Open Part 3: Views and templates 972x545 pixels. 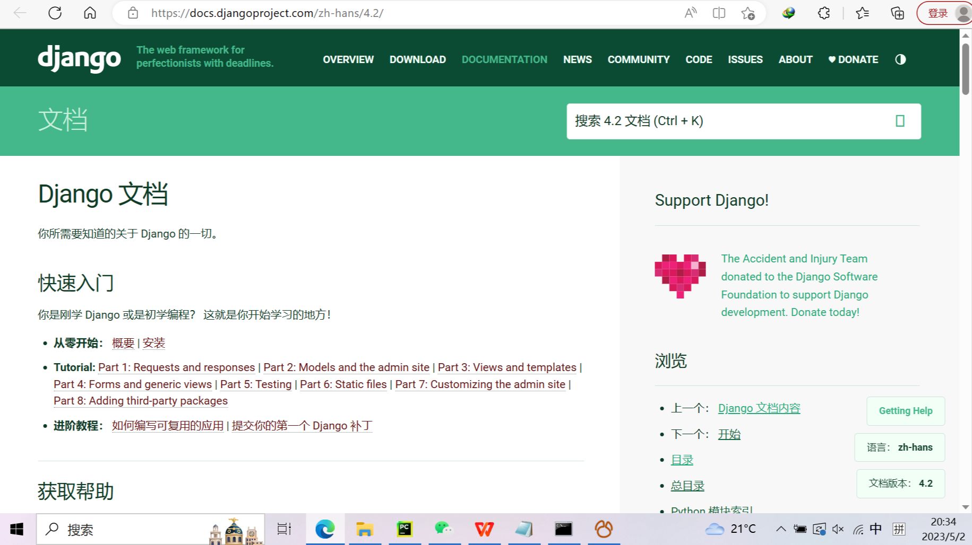tap(507, 367)
